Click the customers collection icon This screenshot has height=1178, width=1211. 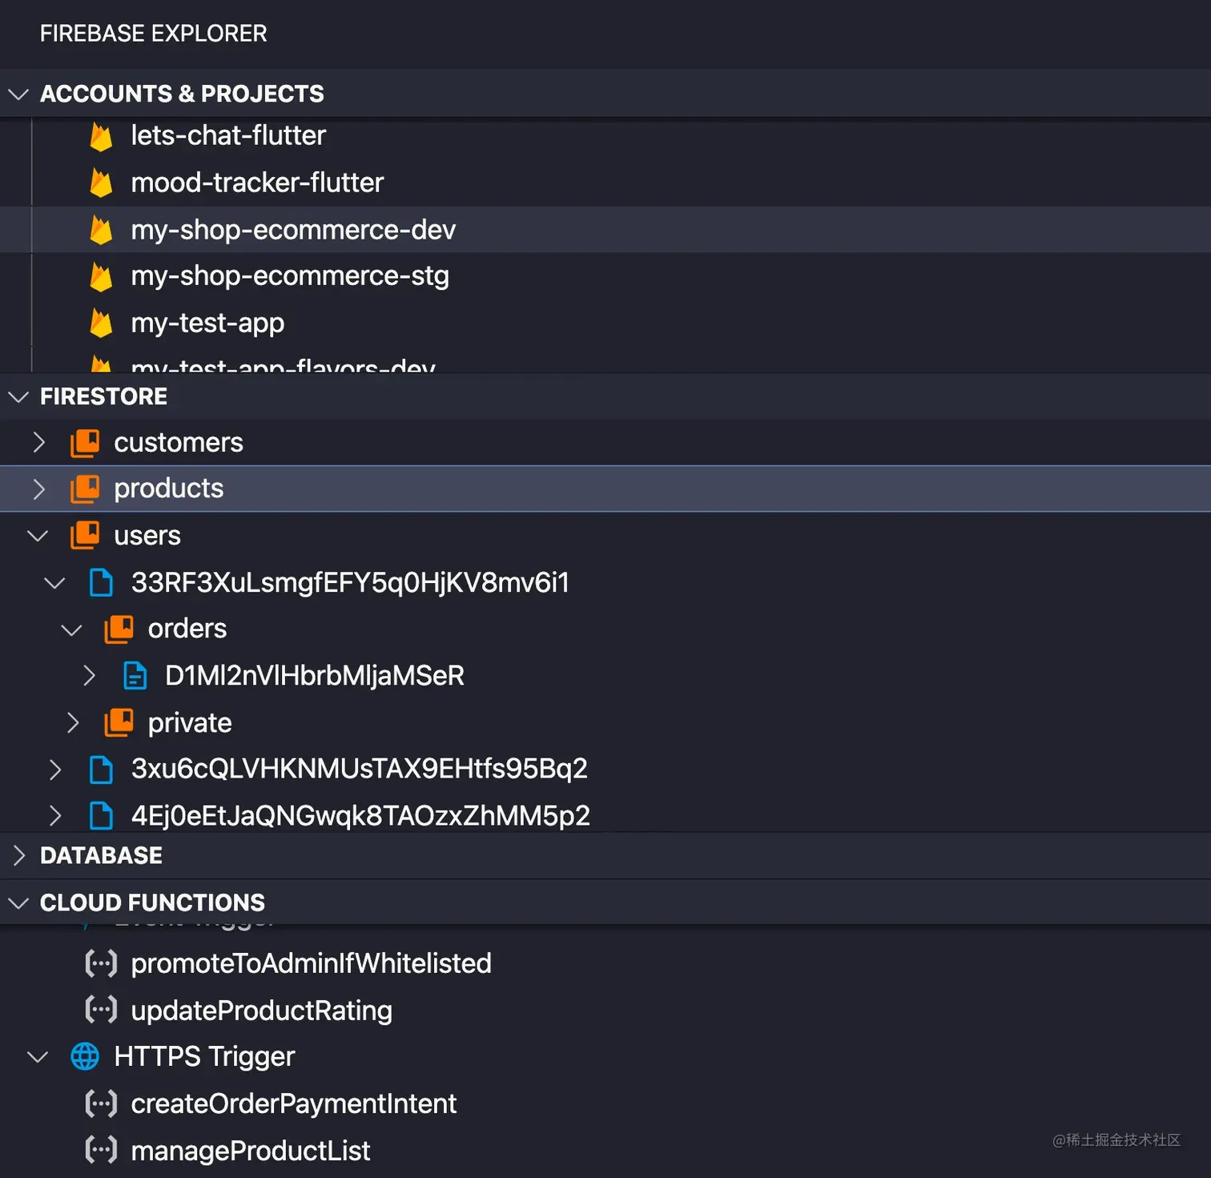point(85,443)
